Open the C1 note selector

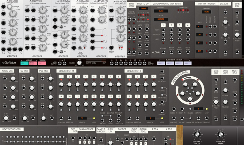(199, 27)
